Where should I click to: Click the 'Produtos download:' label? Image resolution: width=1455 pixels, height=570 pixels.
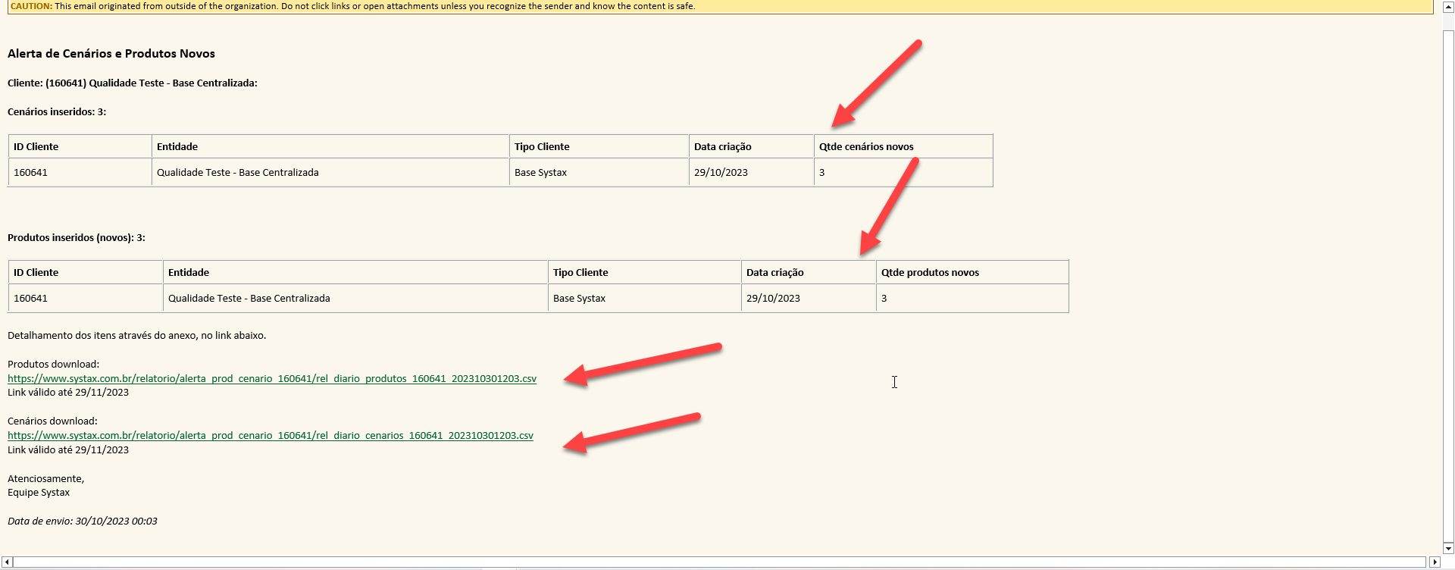pos(53,364)
